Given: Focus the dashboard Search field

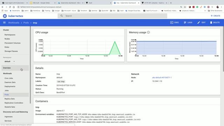Looking at the screenshot, I should 112,16.
